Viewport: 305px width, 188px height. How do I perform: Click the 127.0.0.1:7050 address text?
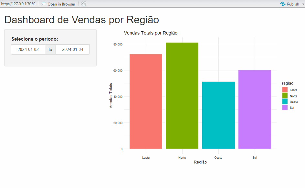(x=18, y=4)
